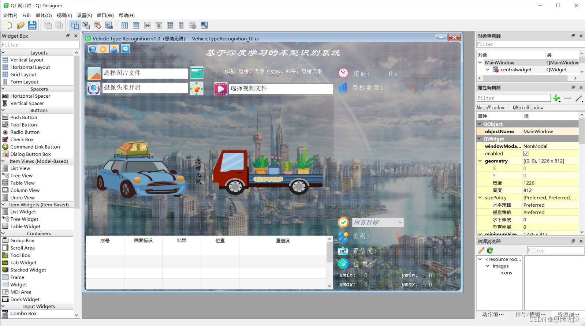Collapse the geometry property group
The width and height of the screenshot is (585, 326).
click(480, 161)
